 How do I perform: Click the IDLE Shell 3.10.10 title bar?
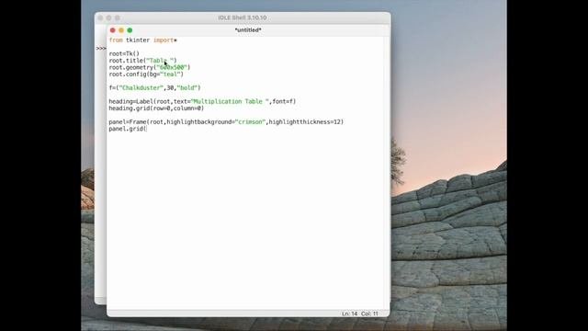tap(243, 17)
